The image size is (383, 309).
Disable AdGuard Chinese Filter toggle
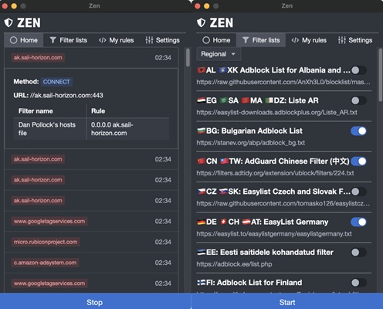(x=358, y=161)
